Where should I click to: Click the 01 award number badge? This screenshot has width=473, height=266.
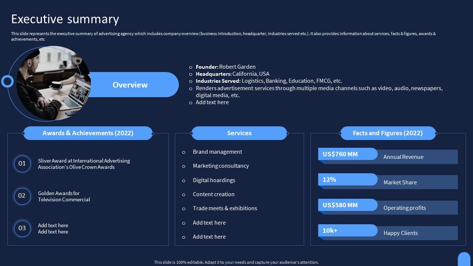click(22, 164)
